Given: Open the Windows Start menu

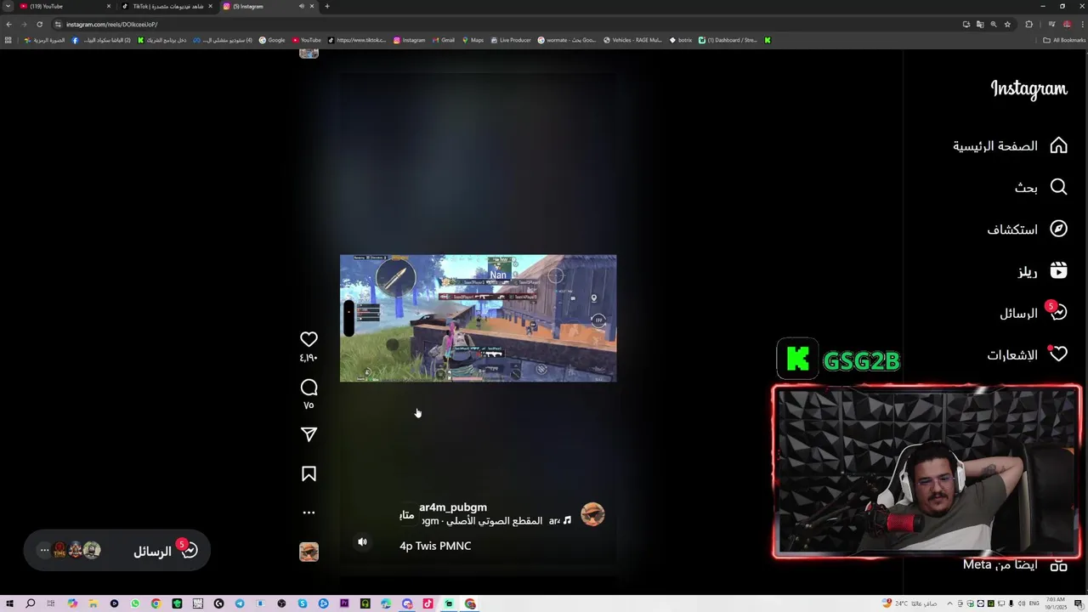Looking at the screenshot, I should [9, 603].
